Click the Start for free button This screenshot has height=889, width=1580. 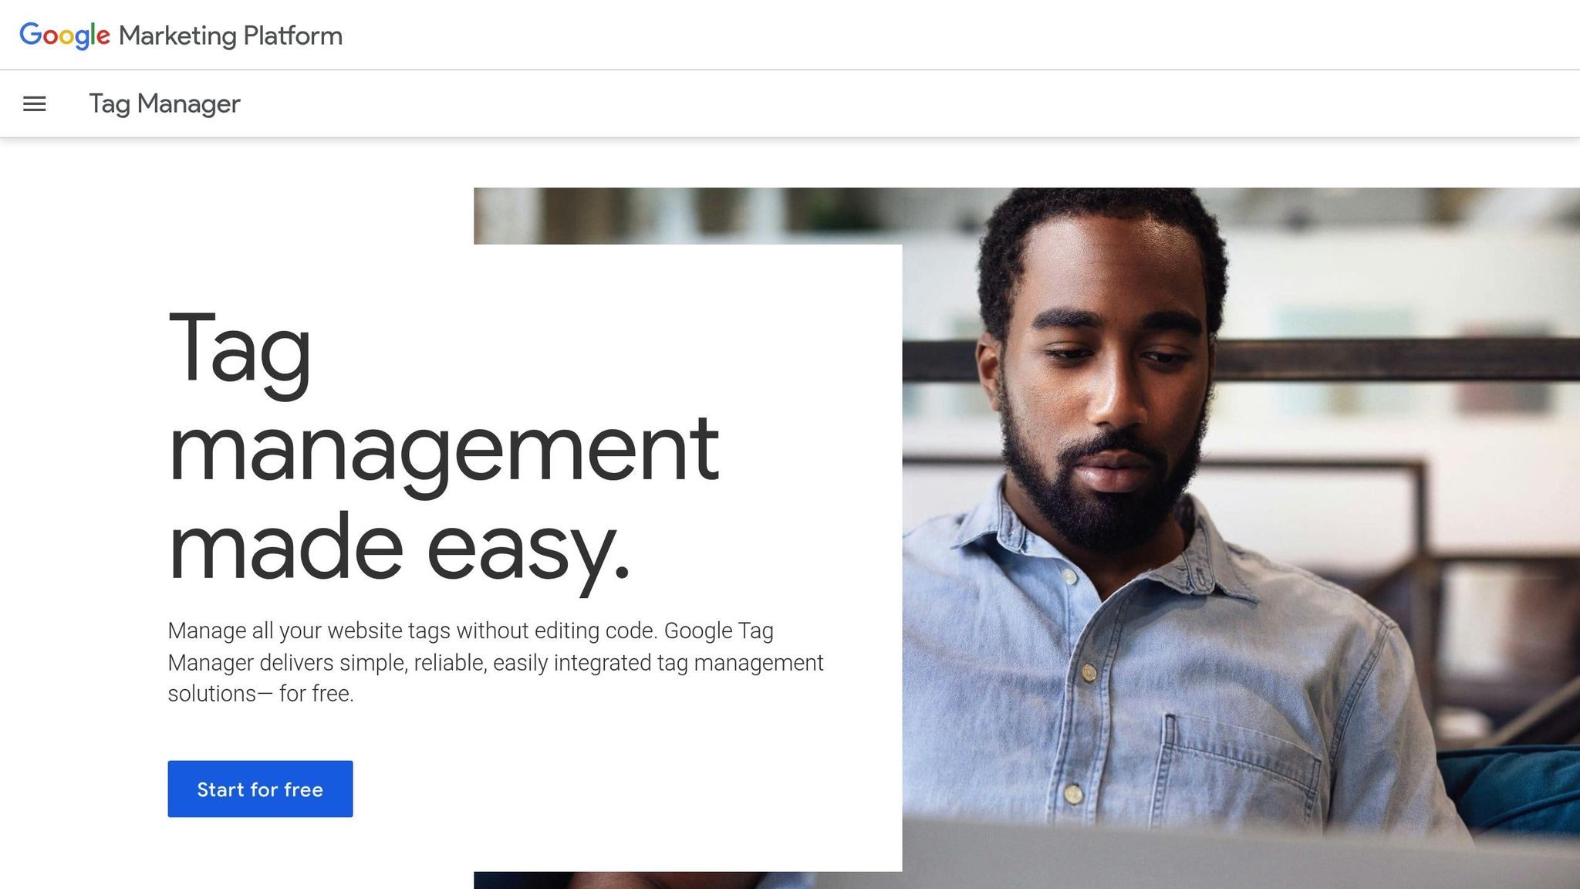[x=259, y=789]
